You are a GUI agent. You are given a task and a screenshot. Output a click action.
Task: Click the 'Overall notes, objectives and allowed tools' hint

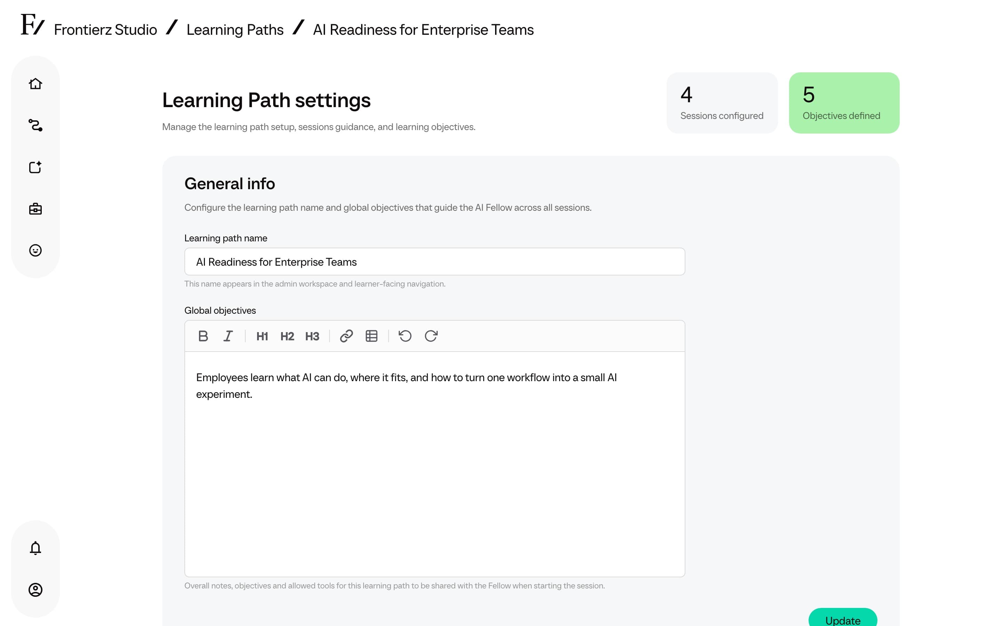(394, 586)
